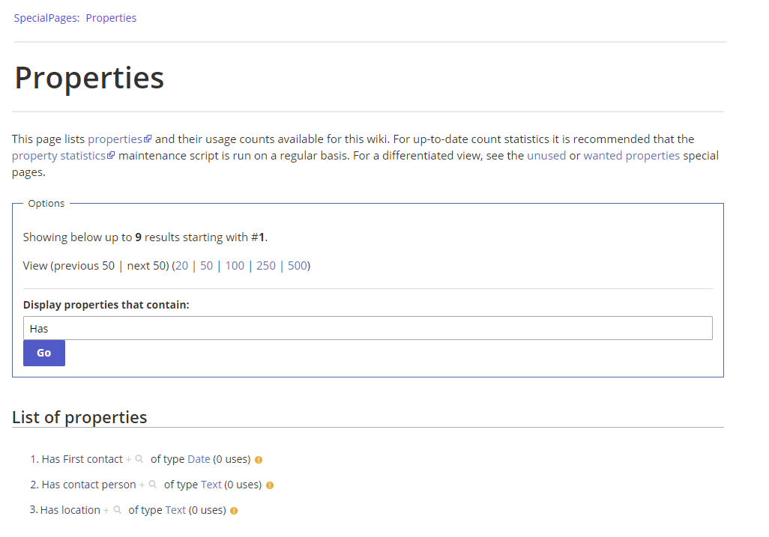The width and height of the screenshot is (769, 537).
Task: Click search icon next to Has First contact
Action: (x=139, y=459)
